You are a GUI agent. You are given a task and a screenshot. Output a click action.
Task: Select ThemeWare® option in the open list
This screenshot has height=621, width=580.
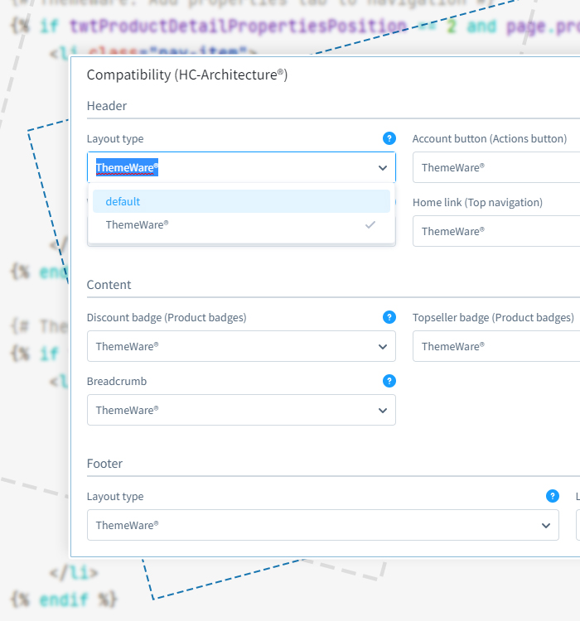138,224
